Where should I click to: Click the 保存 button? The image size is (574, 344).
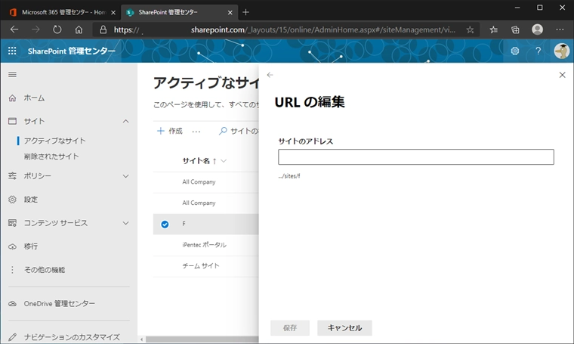pyautogui.click(x=290, y=328)
